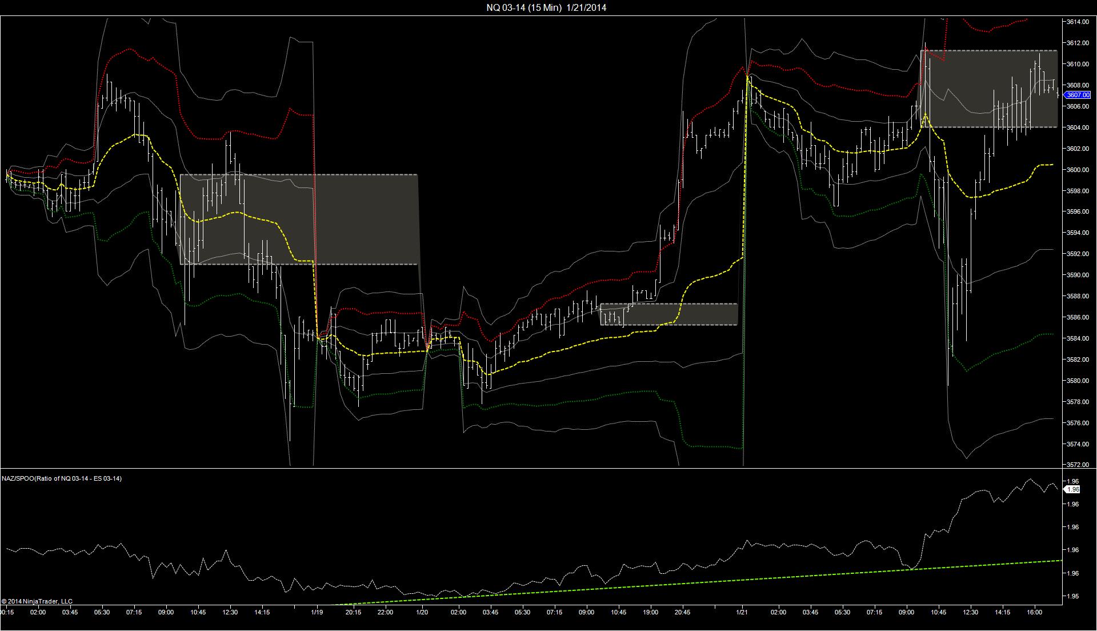The width and height of the screenshot is (1097, 631).
Task: Click the 20:45 time axis label
Action: (x=682, y=612)
